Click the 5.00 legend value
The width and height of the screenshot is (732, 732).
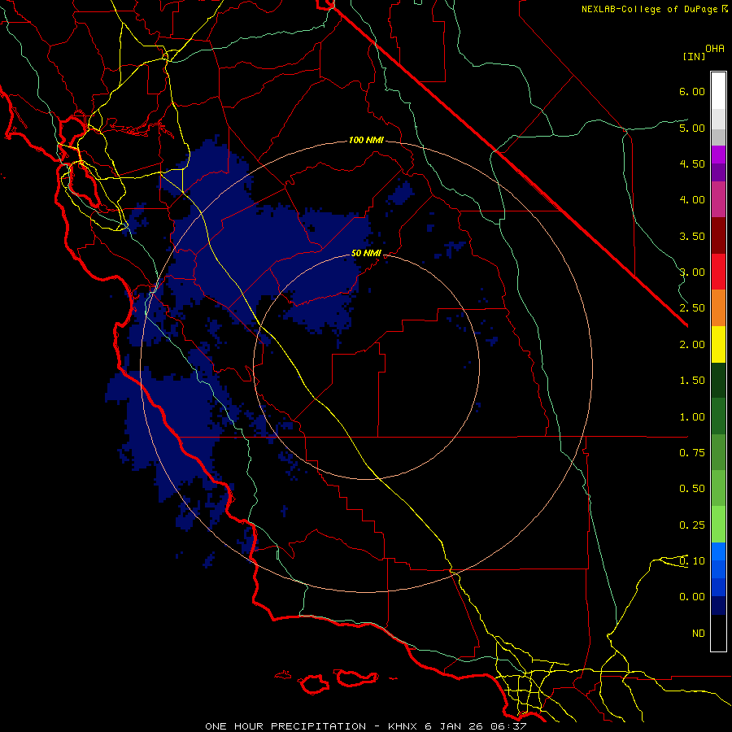692,128
